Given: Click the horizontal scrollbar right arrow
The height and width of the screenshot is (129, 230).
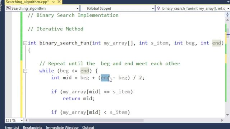Looking at the screenshot, I should (x=222, y=120).
